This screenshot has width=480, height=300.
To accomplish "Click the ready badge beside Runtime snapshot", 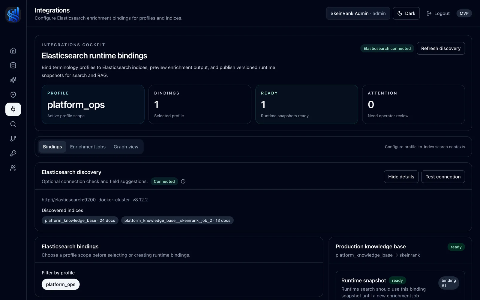I will point(397,280).
